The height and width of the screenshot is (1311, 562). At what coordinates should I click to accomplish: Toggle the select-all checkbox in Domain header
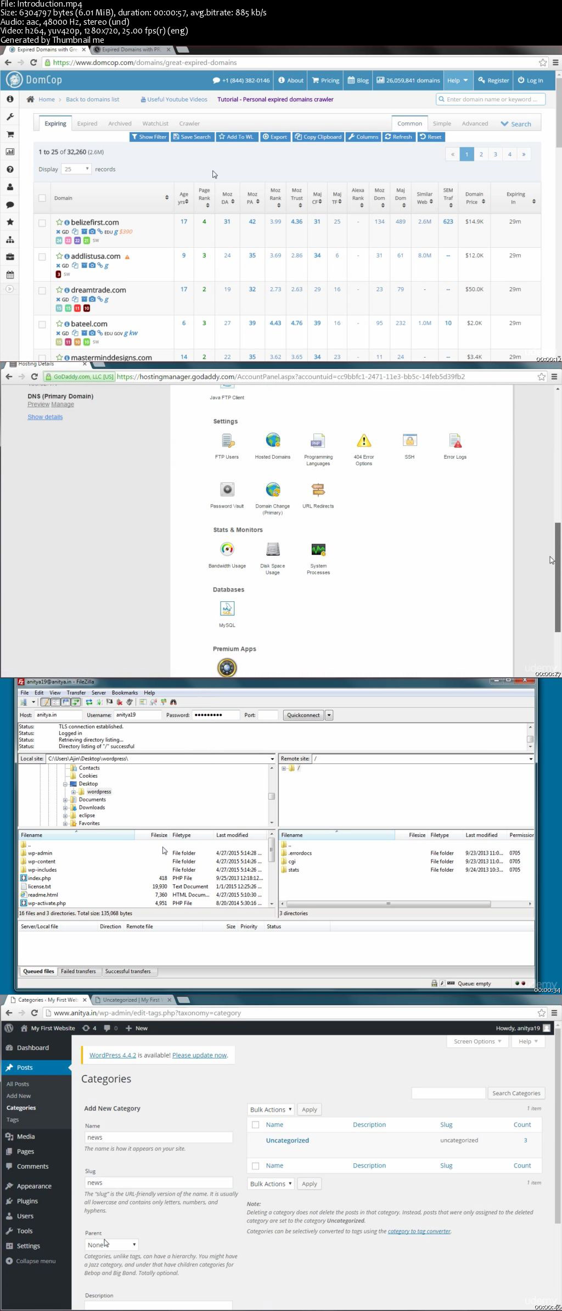[x=42, y=198]
